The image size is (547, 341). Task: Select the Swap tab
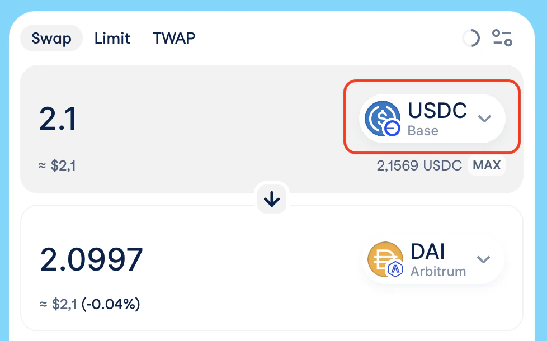click(51, 38)
